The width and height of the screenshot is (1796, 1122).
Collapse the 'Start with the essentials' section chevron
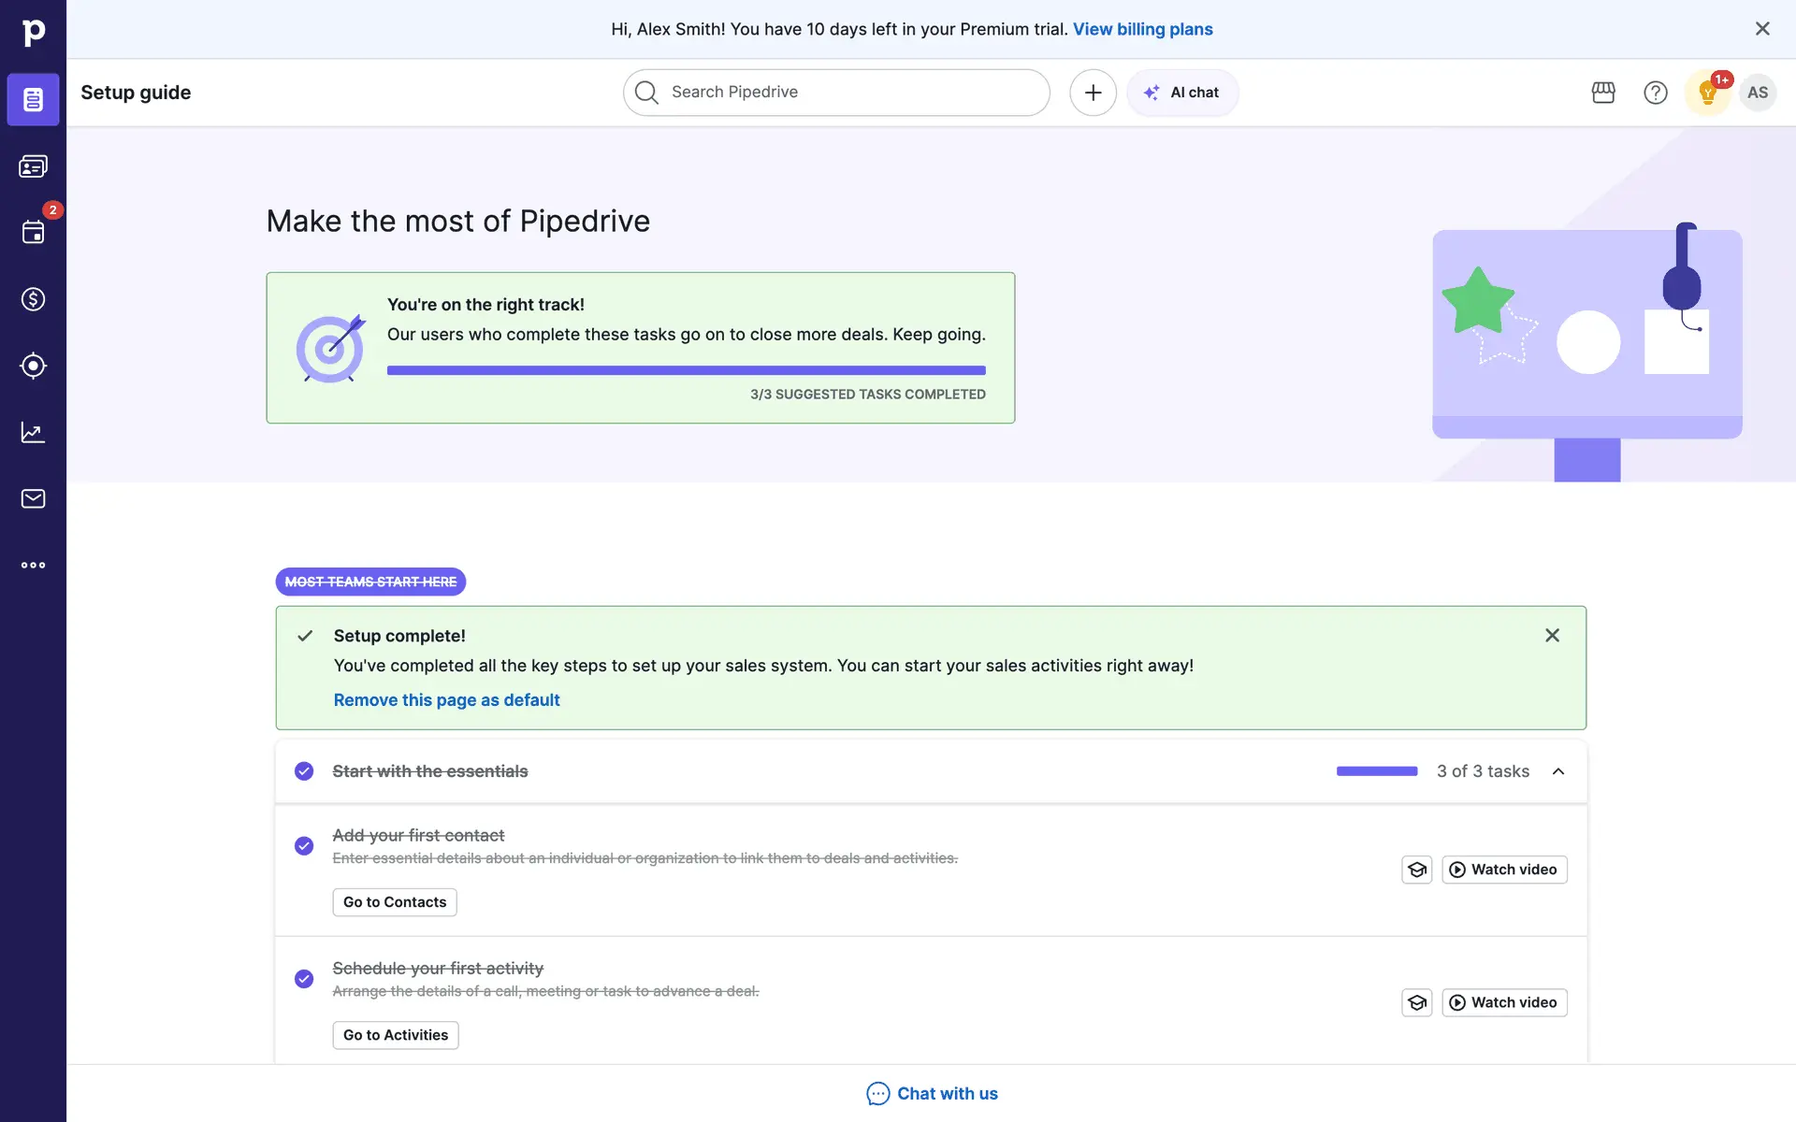1558,771
